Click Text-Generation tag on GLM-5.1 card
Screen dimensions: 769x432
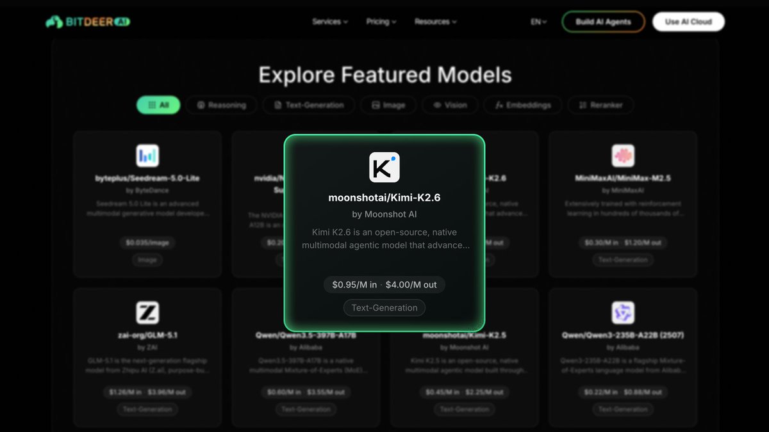[x=147, y=409]
